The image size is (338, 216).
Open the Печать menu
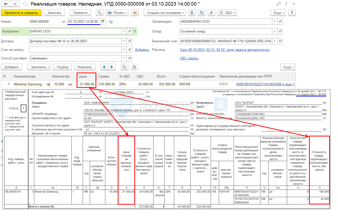(x=117, y=13)
